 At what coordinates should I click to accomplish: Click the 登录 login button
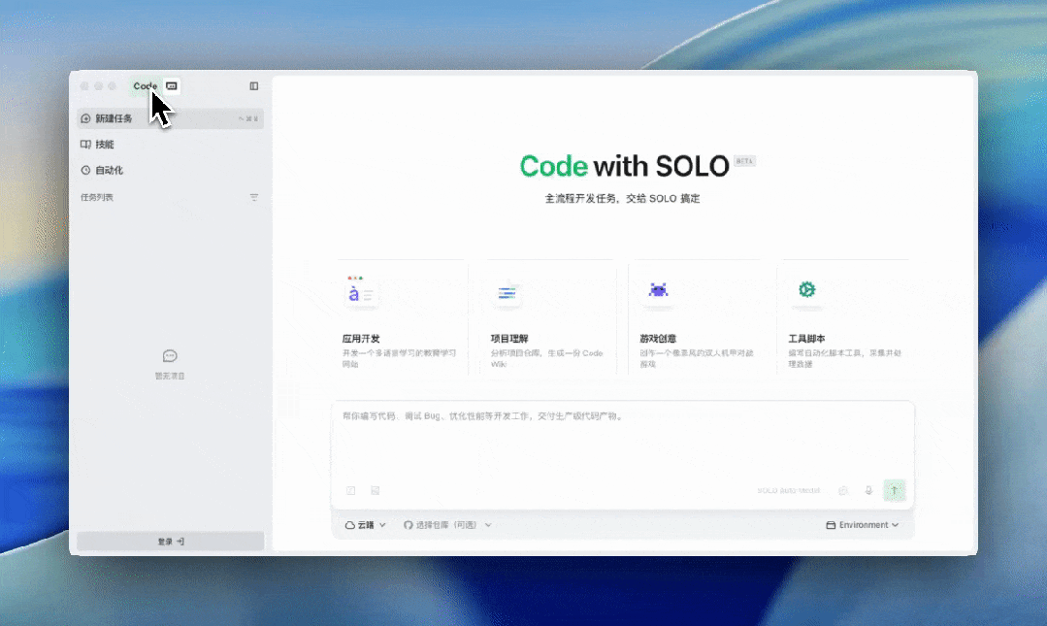point(170,542)
